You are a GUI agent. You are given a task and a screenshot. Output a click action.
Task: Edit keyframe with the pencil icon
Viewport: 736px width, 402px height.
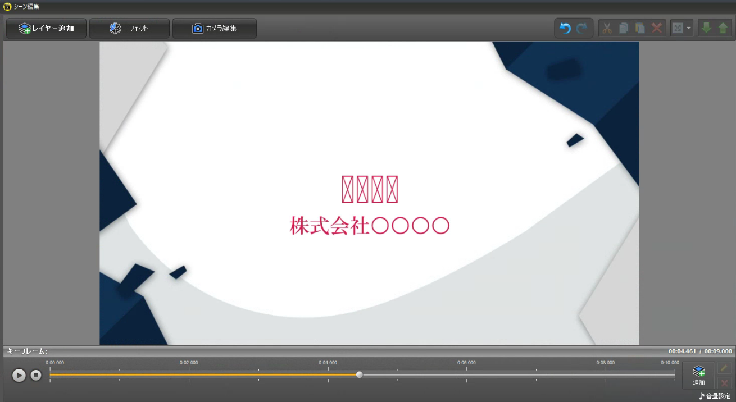pos(724,368)
